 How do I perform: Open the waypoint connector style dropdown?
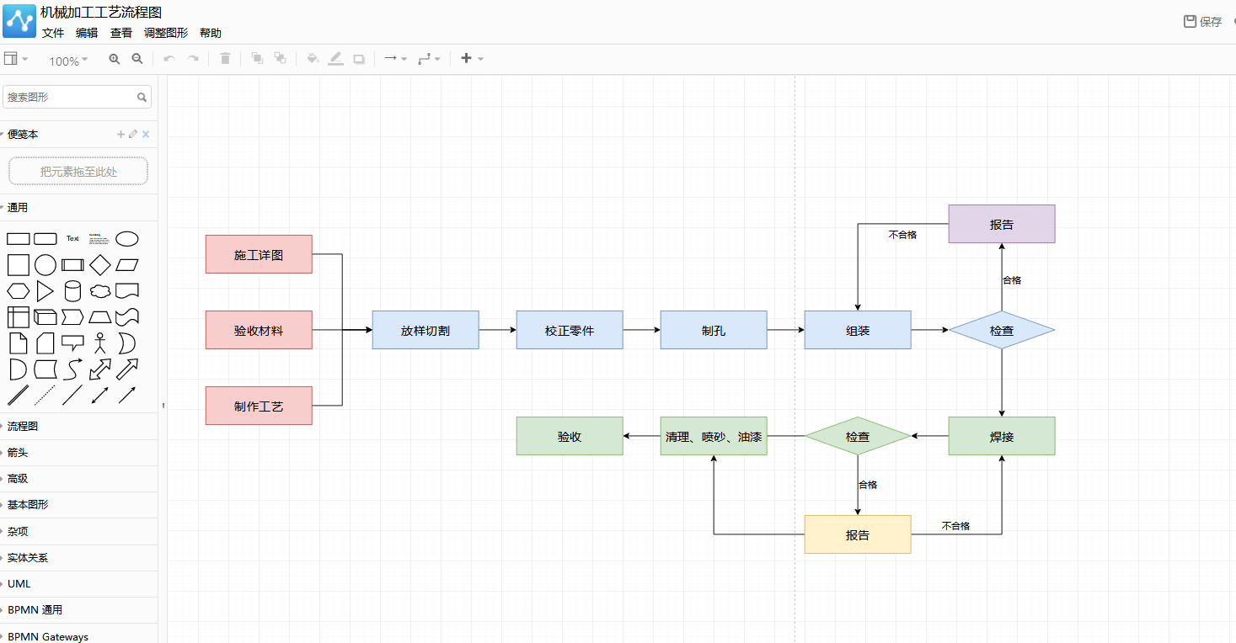click(430, 59)
